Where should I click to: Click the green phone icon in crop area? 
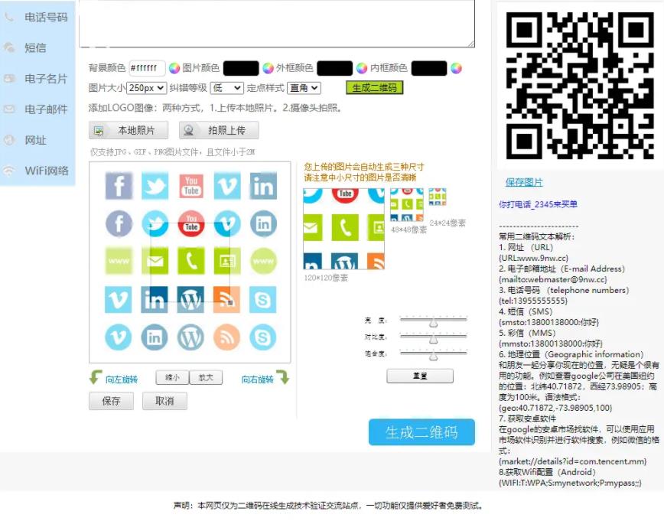(x=191, y=261)
